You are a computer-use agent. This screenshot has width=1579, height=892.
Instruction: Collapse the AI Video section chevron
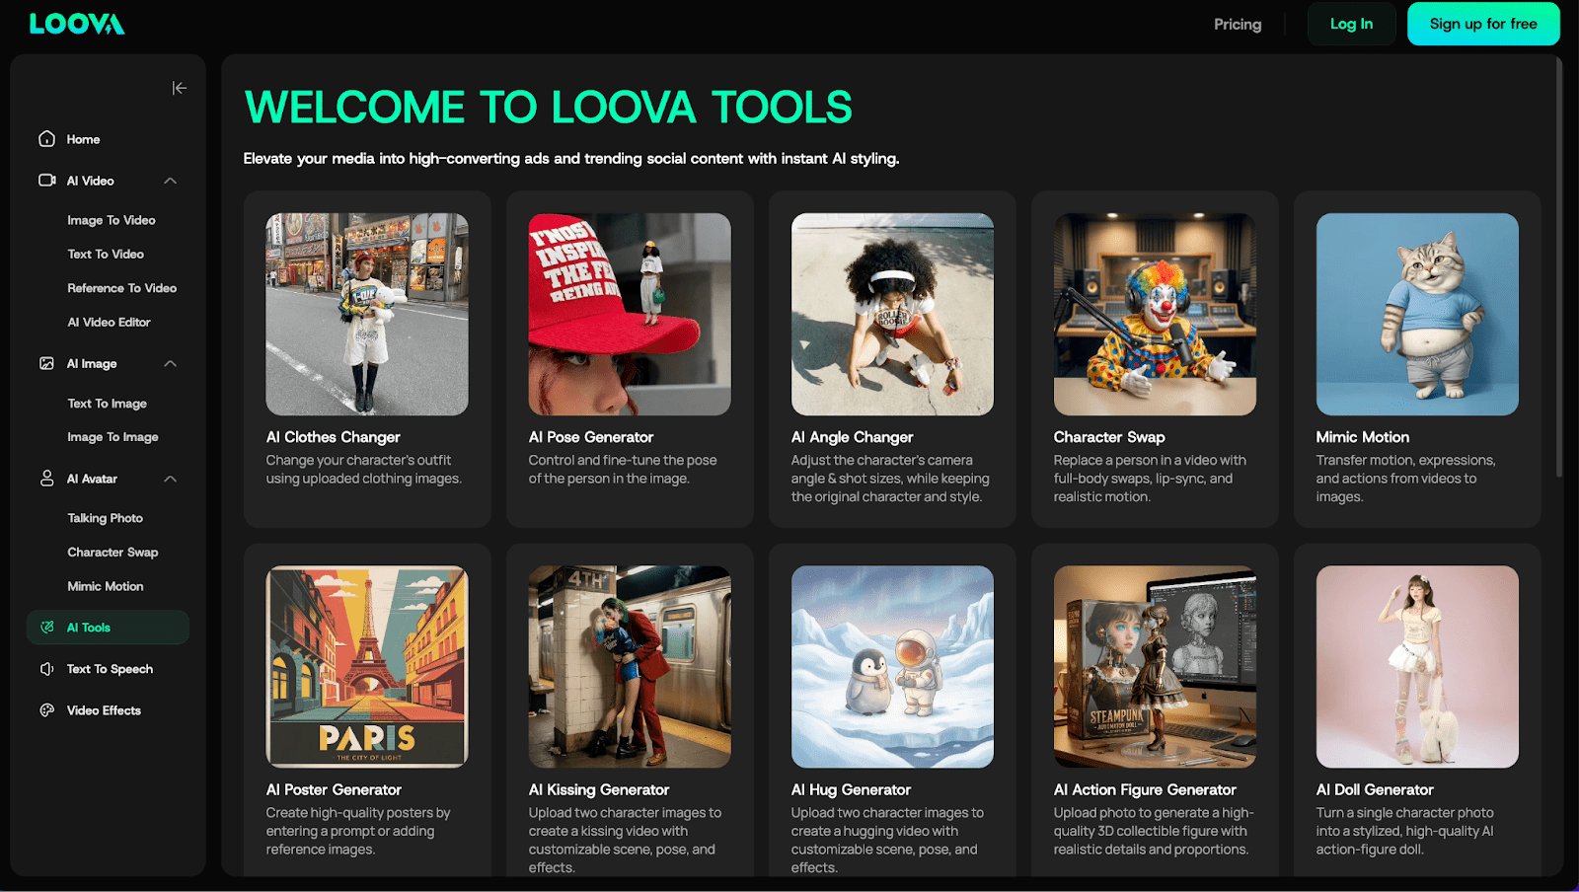(171, 181)
